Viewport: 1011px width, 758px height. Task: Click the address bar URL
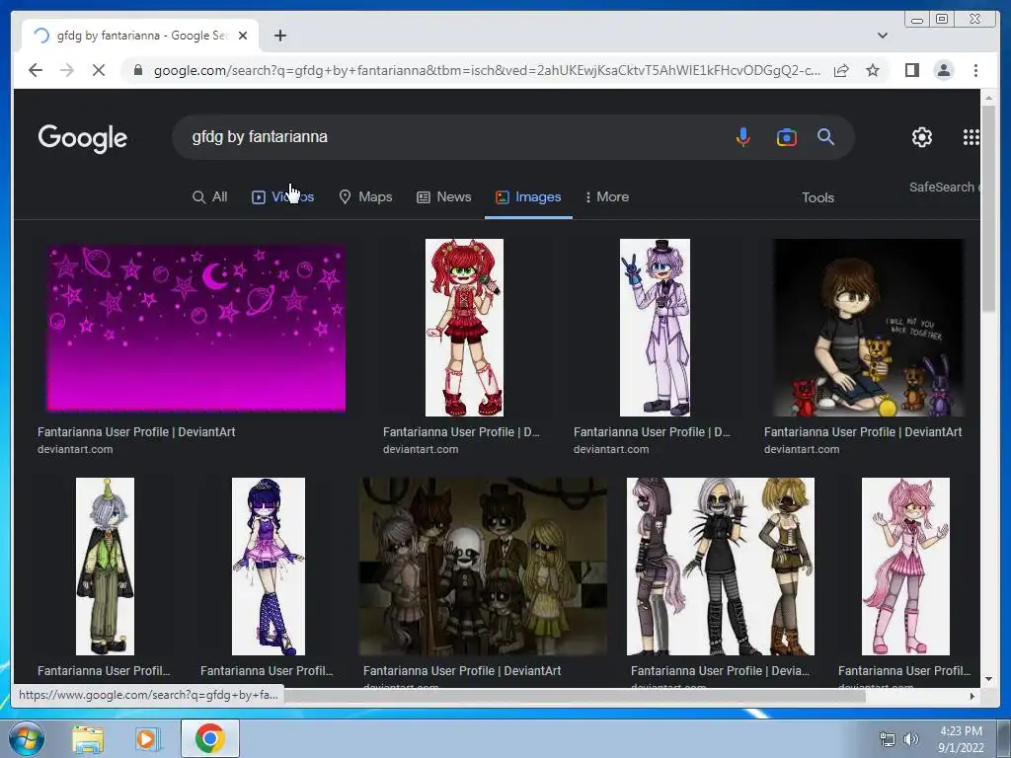(x=487, y=70)
